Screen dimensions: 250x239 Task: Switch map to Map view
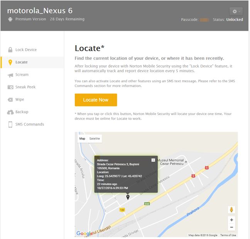click(x=82, y=139)
